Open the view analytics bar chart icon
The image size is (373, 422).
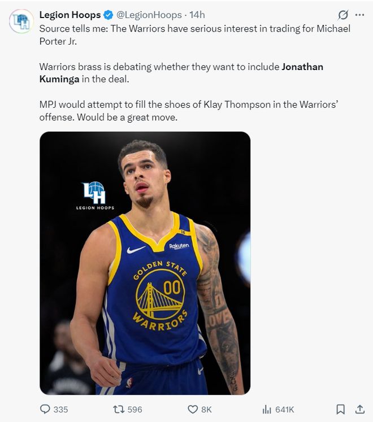tap(267, 409)
